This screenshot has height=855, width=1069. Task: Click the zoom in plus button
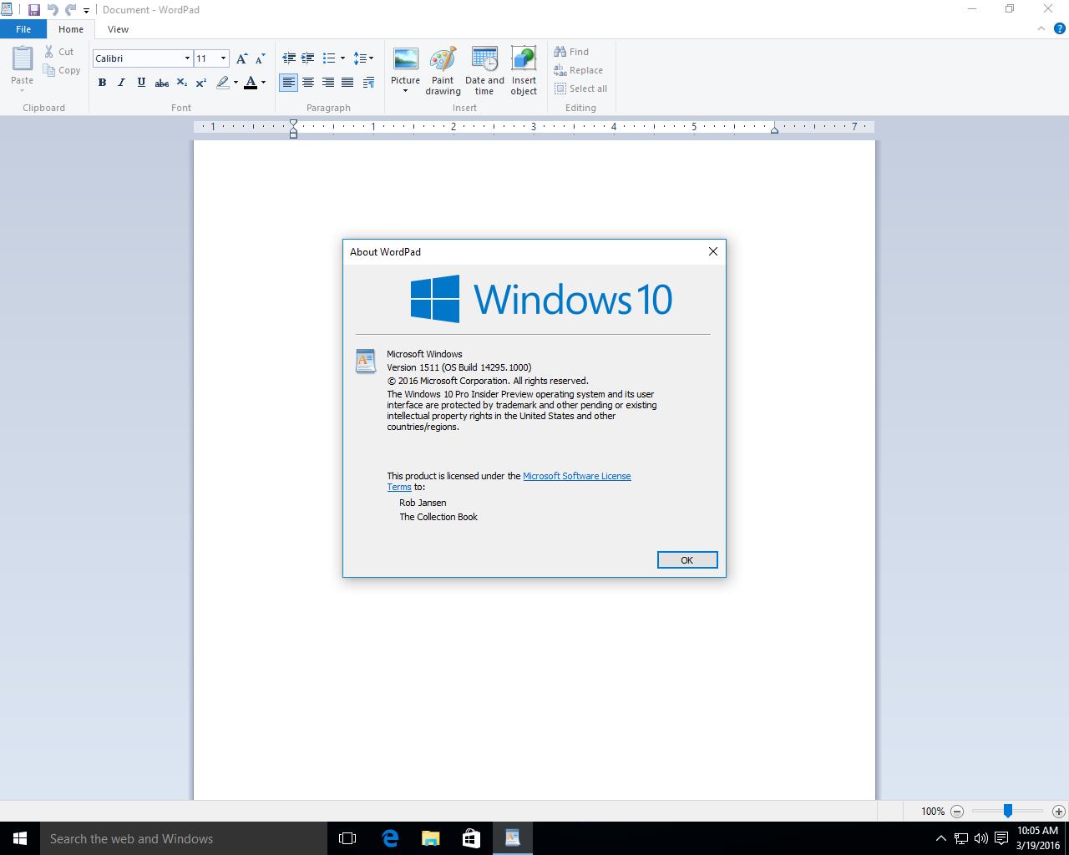click(1059, 811)
